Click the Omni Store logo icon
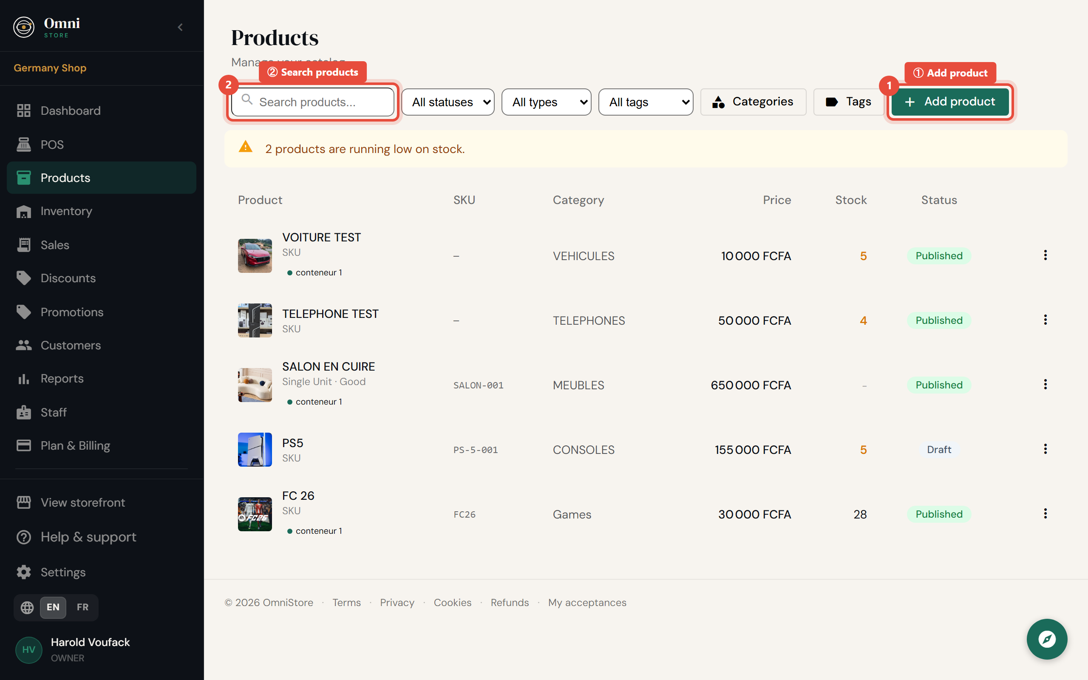This screenshot has width=1088, height=680. coord(24,28)
